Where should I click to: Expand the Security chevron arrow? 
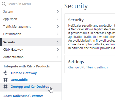click(x=58, y=42)
